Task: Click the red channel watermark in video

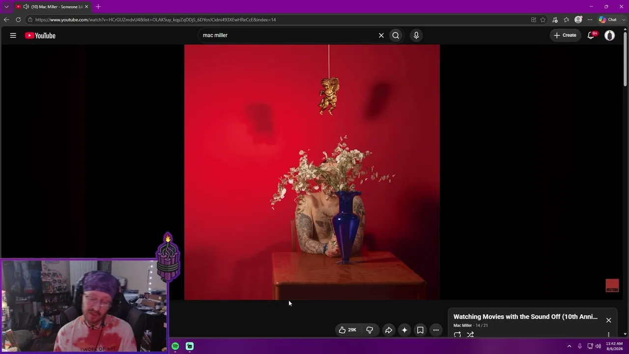Action: coord(612,286)
